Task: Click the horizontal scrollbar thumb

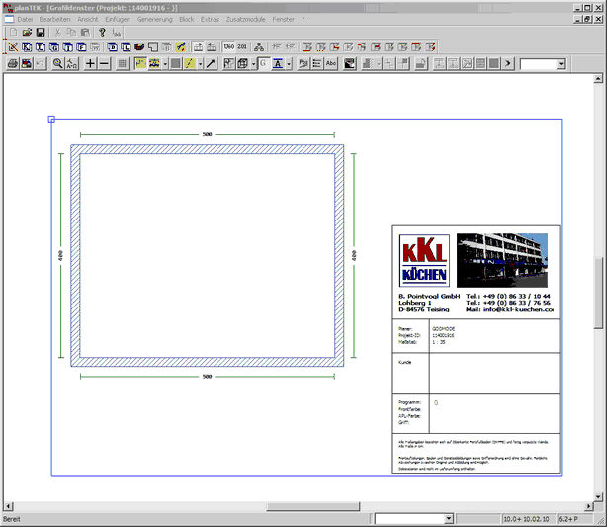Action: click(305, 507)
